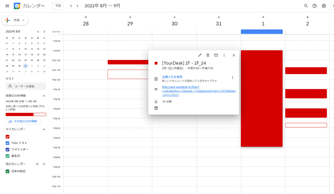Image resolution: width=334 pixels, height=194 pixels.
Task: Disable the リマインダー calendar
Action: tap(7, 150)
